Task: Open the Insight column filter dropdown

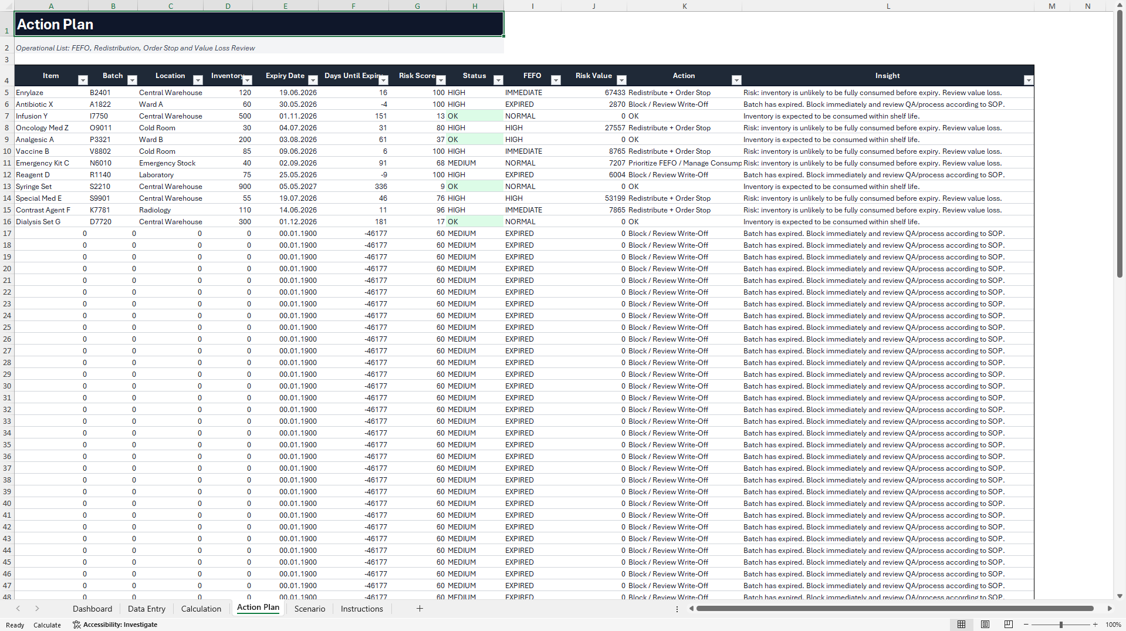Action: coord(1028,80)
